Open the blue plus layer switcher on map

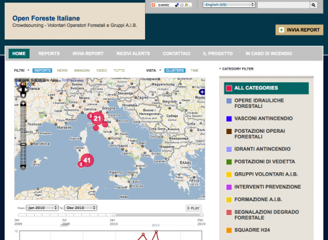pos(201,92)
